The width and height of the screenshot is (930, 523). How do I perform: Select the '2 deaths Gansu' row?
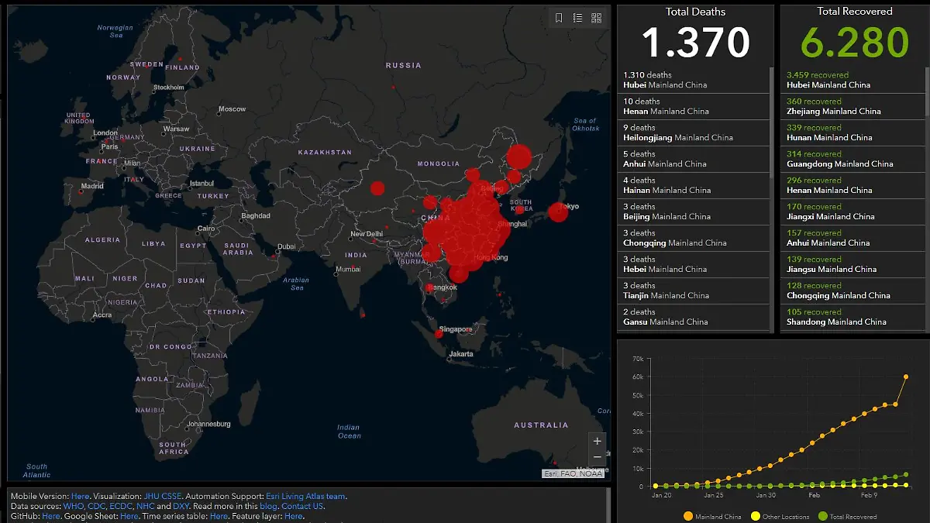click(x=694, y=318)
